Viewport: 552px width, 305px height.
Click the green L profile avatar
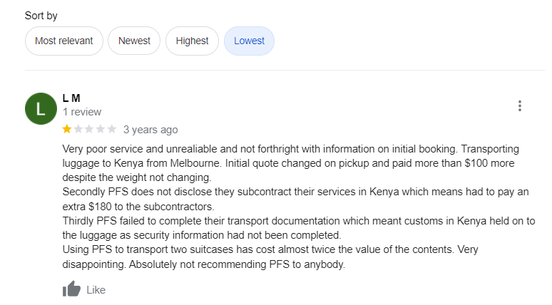click(41, 109)
